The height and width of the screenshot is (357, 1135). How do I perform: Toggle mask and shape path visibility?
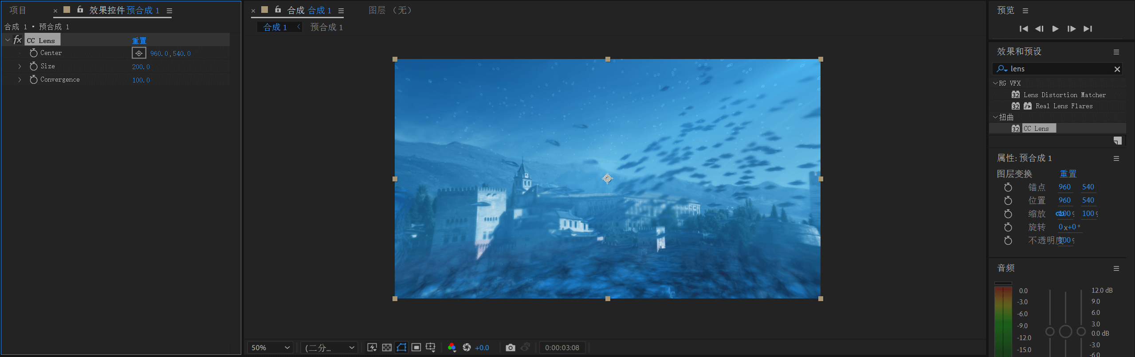point(401,348)
